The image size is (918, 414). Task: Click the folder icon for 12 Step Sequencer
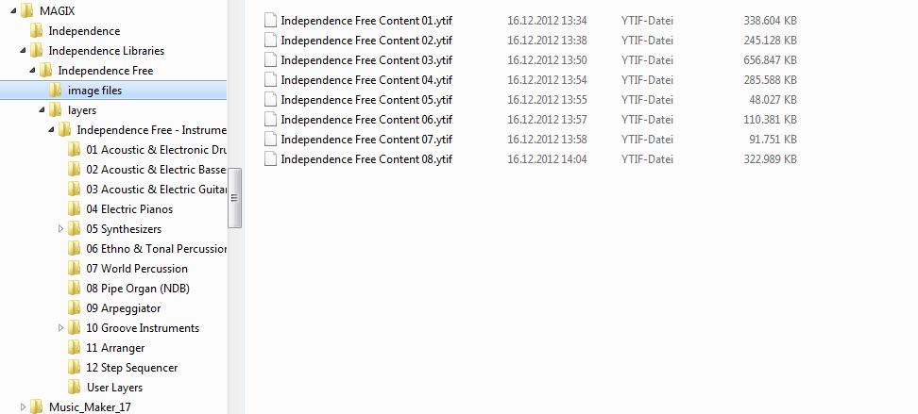(x=74, y=367)
